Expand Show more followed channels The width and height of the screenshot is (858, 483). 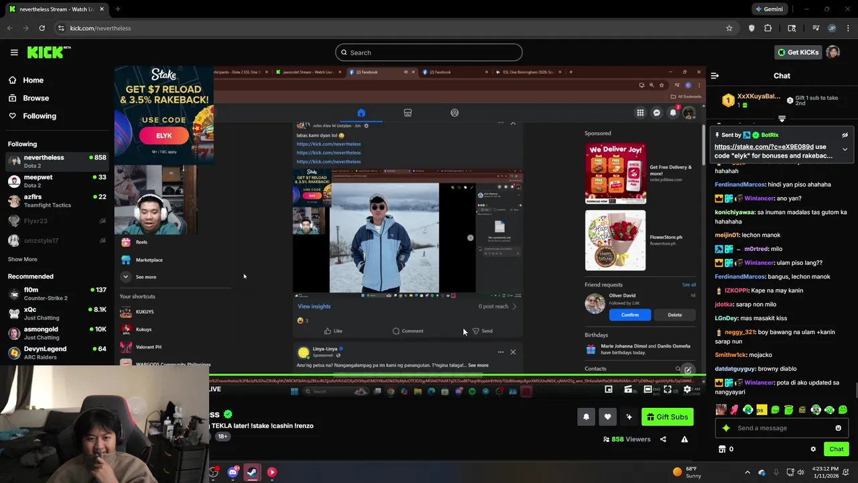coord(23,259)
